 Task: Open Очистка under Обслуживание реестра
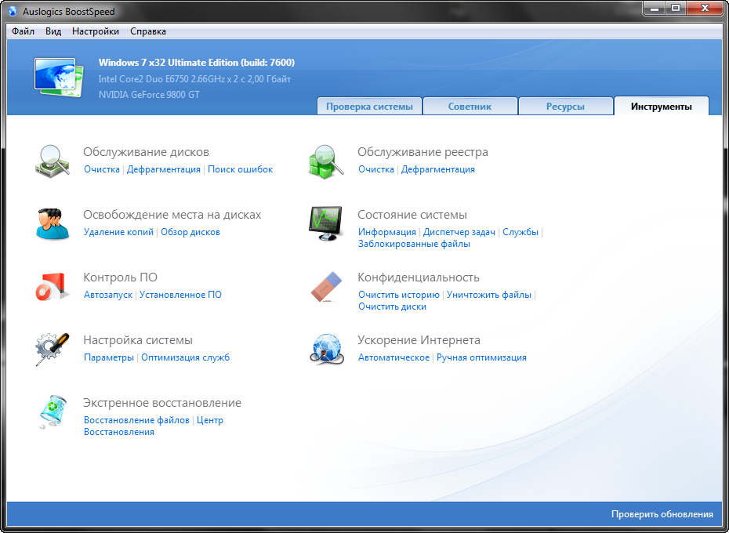click(x=376, y=169)
